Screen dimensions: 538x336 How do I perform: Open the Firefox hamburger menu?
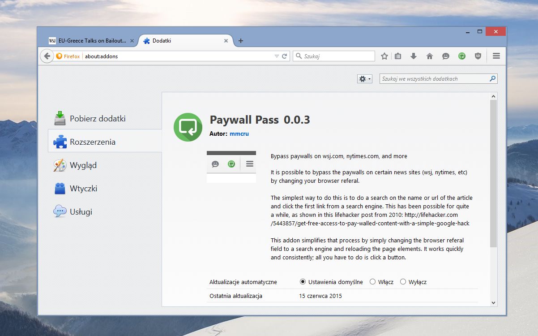(496, 56)
